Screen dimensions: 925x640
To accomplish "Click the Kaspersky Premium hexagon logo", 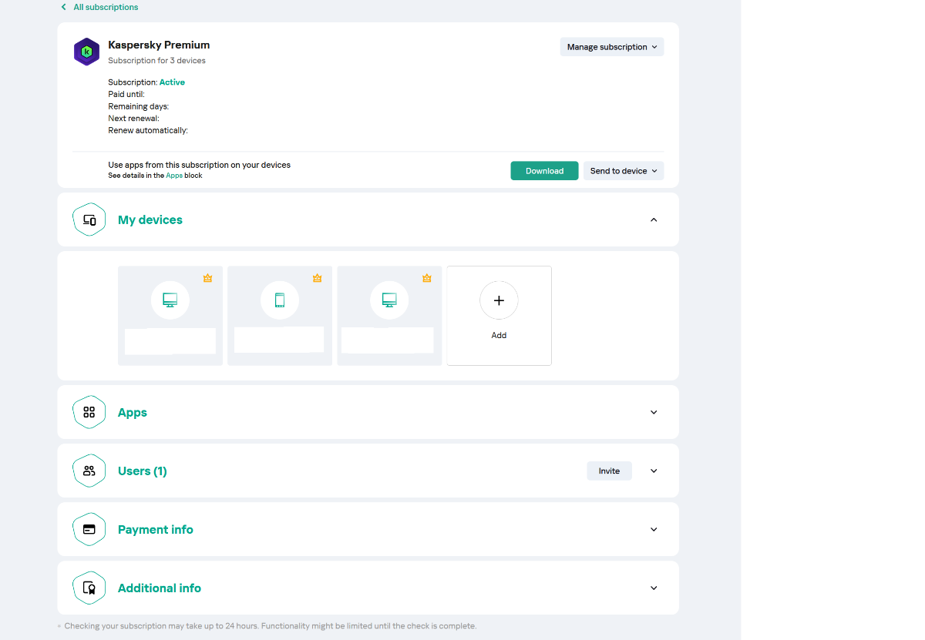I will click(x=86, y=52).
